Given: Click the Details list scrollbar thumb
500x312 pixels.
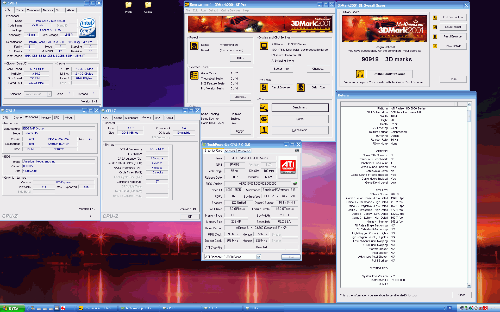Looking at the screenshot, I should click(x=469, y=116).
